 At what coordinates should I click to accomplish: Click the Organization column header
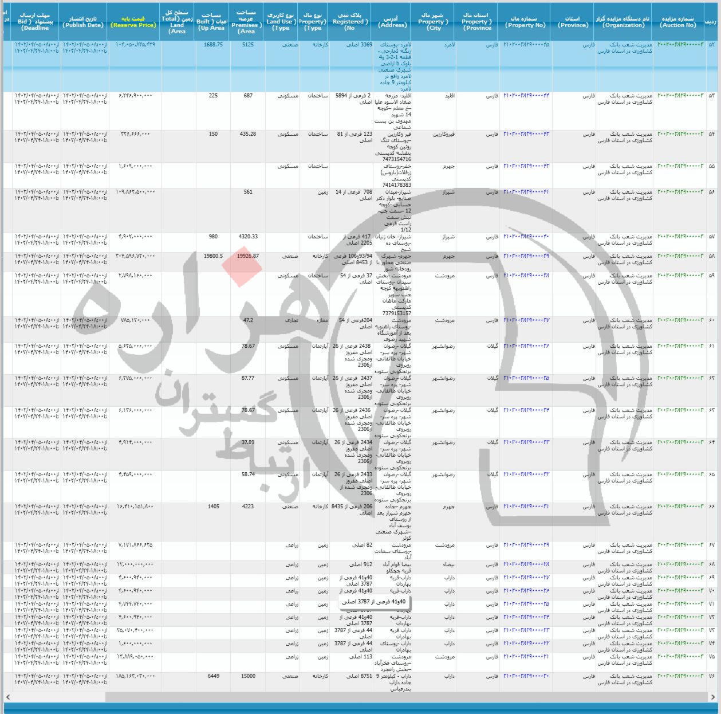624,22
